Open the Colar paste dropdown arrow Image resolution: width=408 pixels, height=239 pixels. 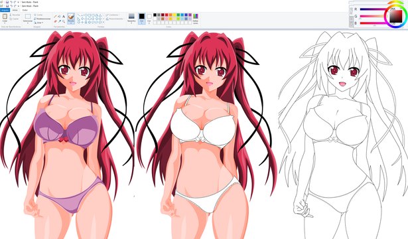tap(5, 23)
